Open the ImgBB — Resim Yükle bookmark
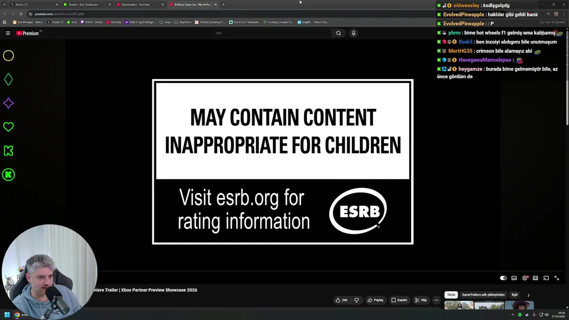This screenshot has width=569, height=320. (313, 22)
